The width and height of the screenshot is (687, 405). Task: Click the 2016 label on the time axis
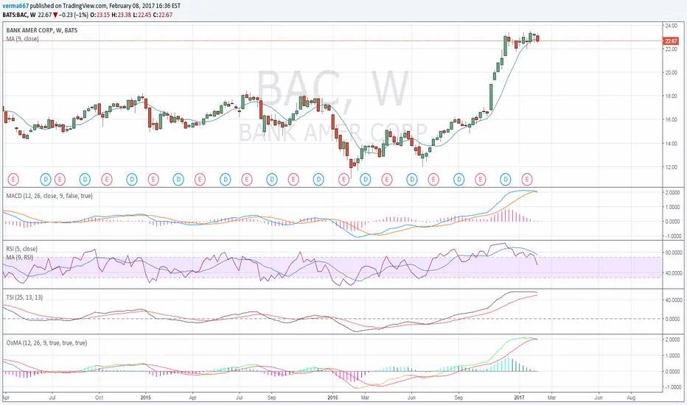coord(332,398)
